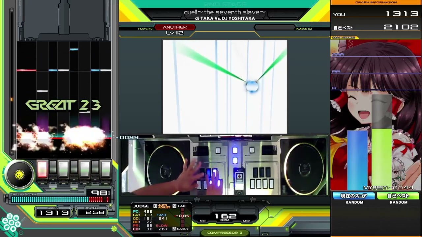Click the green personal best bar
The width and height of the screenshot is (422, 237).
pyautogui.click(x=382, y=159)
